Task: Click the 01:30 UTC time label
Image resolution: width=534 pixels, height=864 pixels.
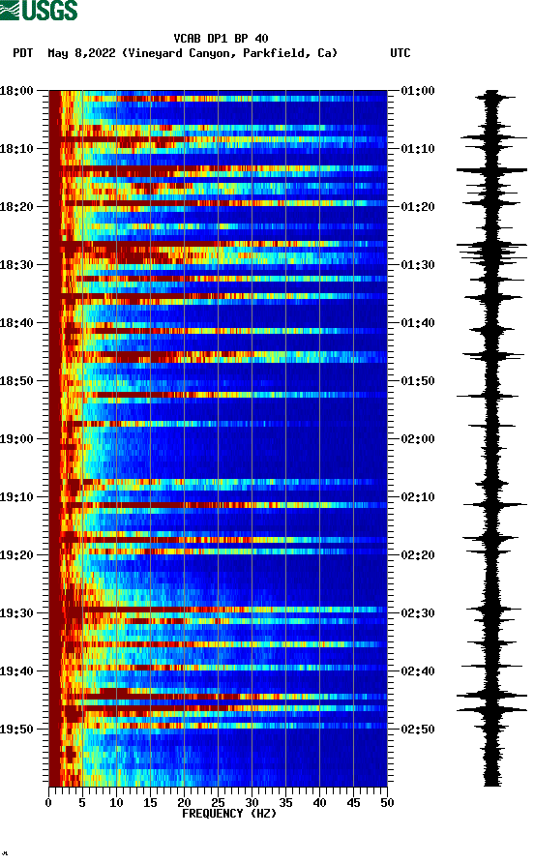Action: pos(418,264)
